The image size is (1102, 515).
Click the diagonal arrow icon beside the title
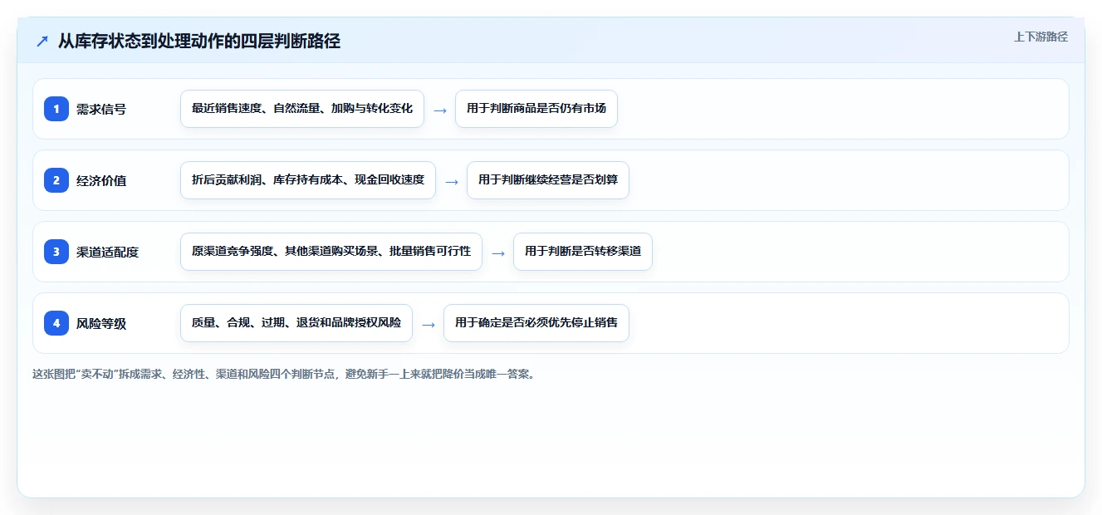42,42
